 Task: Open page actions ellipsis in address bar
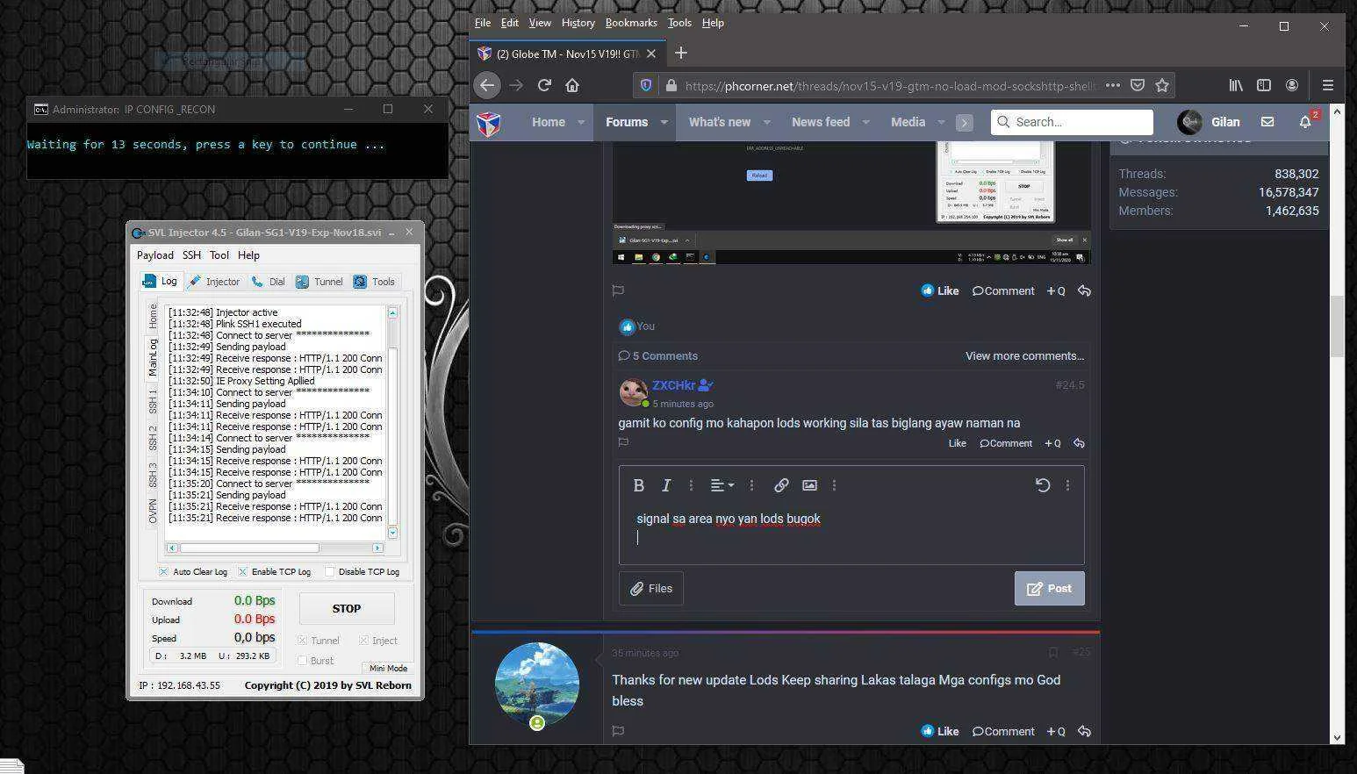pyautogui.click(x=1112, y=85)
